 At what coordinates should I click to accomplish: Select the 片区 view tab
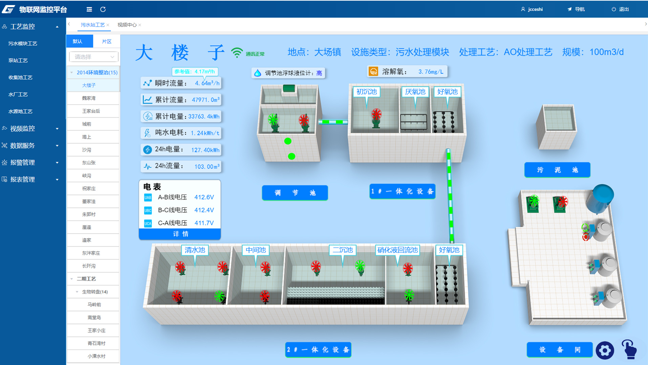pos(107,41)
